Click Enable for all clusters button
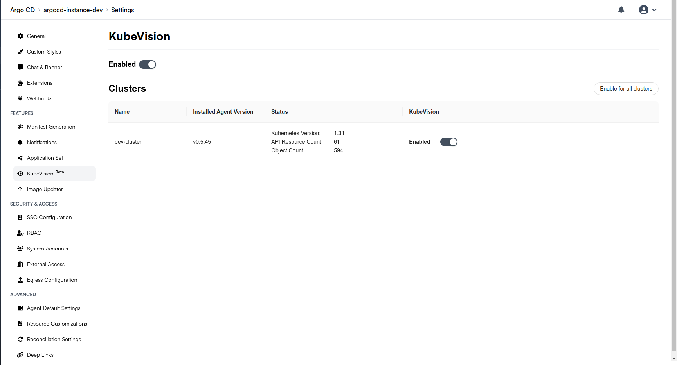Screen dimensions: 677x365 [x=626, y=89]
